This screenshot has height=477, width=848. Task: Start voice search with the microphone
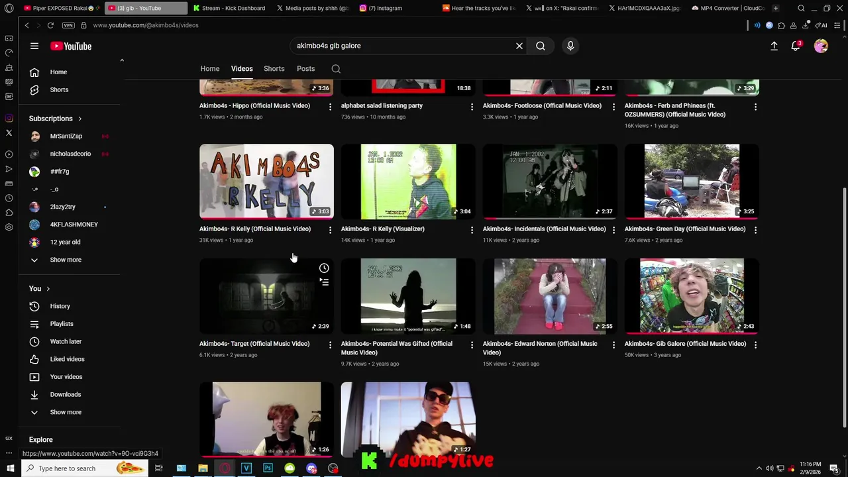pos(570,46)
